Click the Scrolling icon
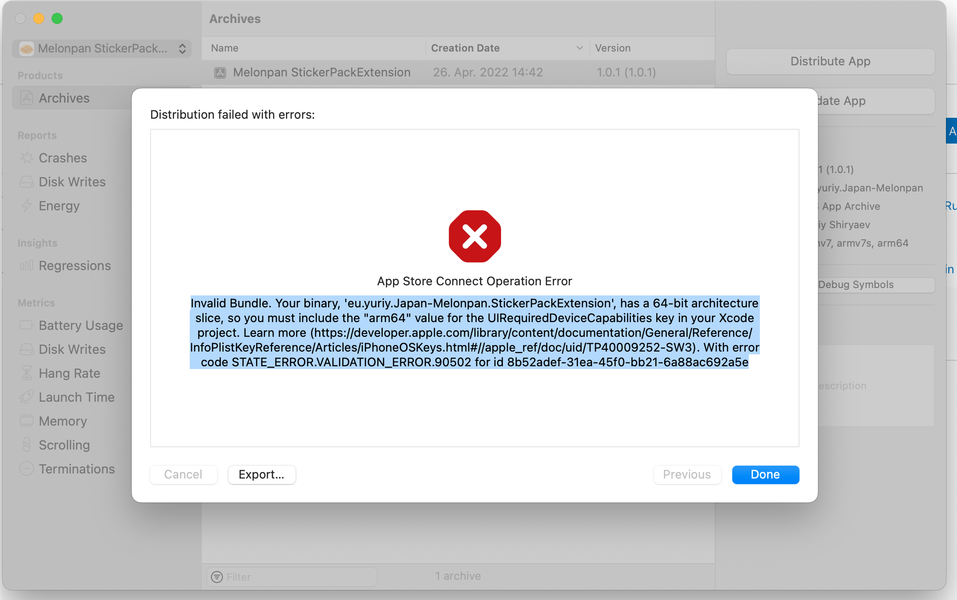 (27, 445)
